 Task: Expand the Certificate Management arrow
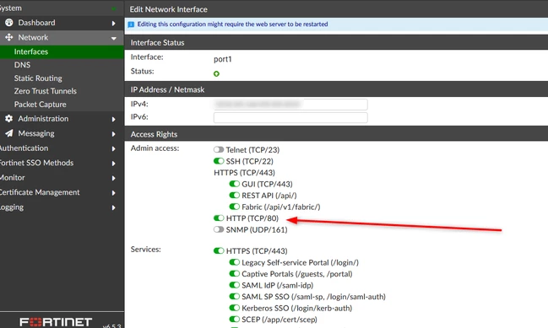coord(114,193)
